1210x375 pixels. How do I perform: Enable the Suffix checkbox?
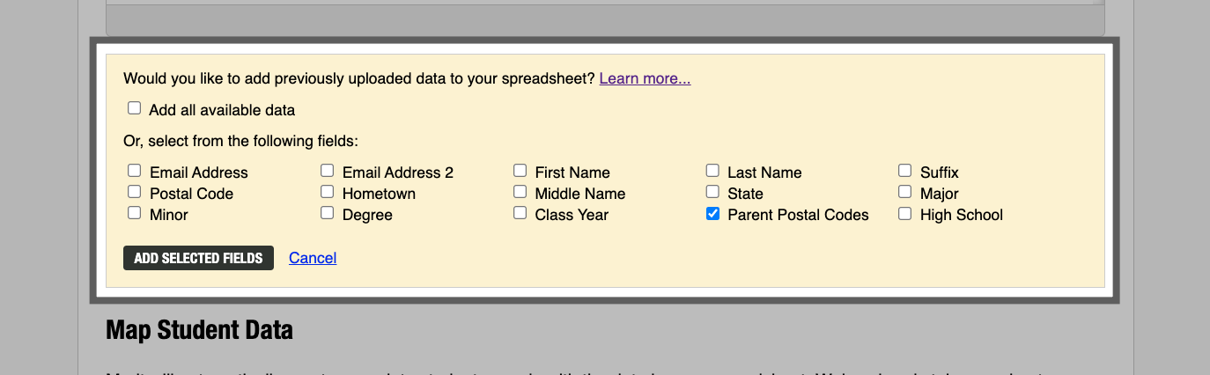pyautogui.click(x=905, y=171)
